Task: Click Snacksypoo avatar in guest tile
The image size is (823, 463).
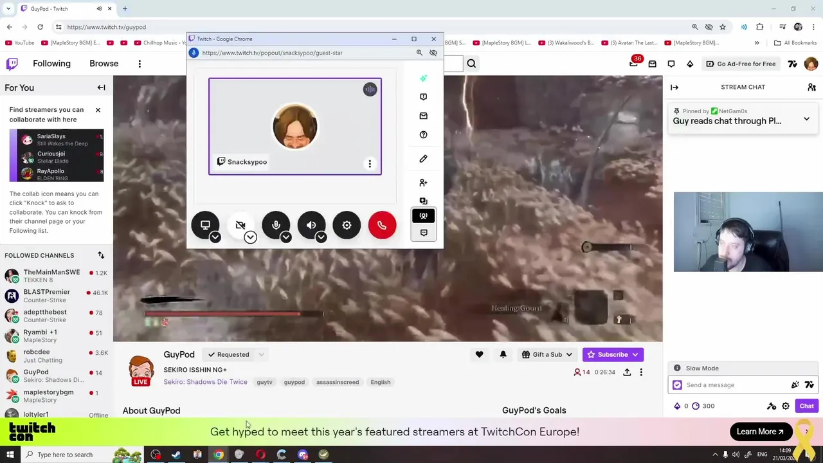Action: [x=295, y=126]
